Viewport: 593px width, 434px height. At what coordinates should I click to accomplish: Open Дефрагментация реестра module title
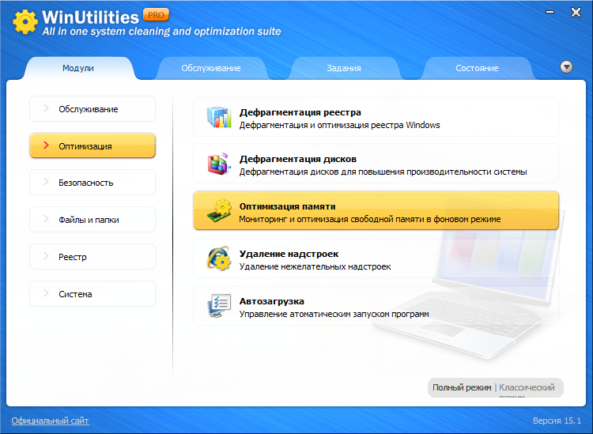300,112
